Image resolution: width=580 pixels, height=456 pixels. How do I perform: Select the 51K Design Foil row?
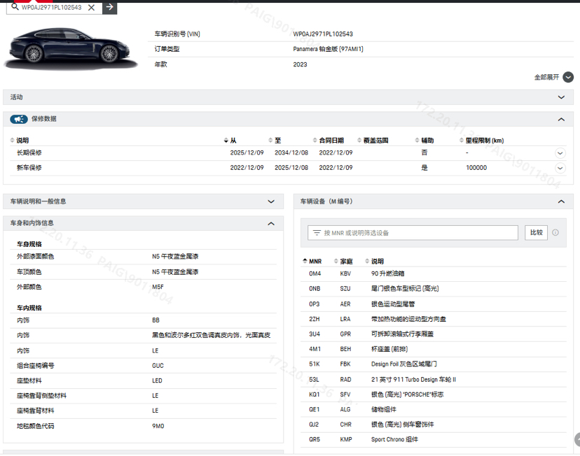434,364
